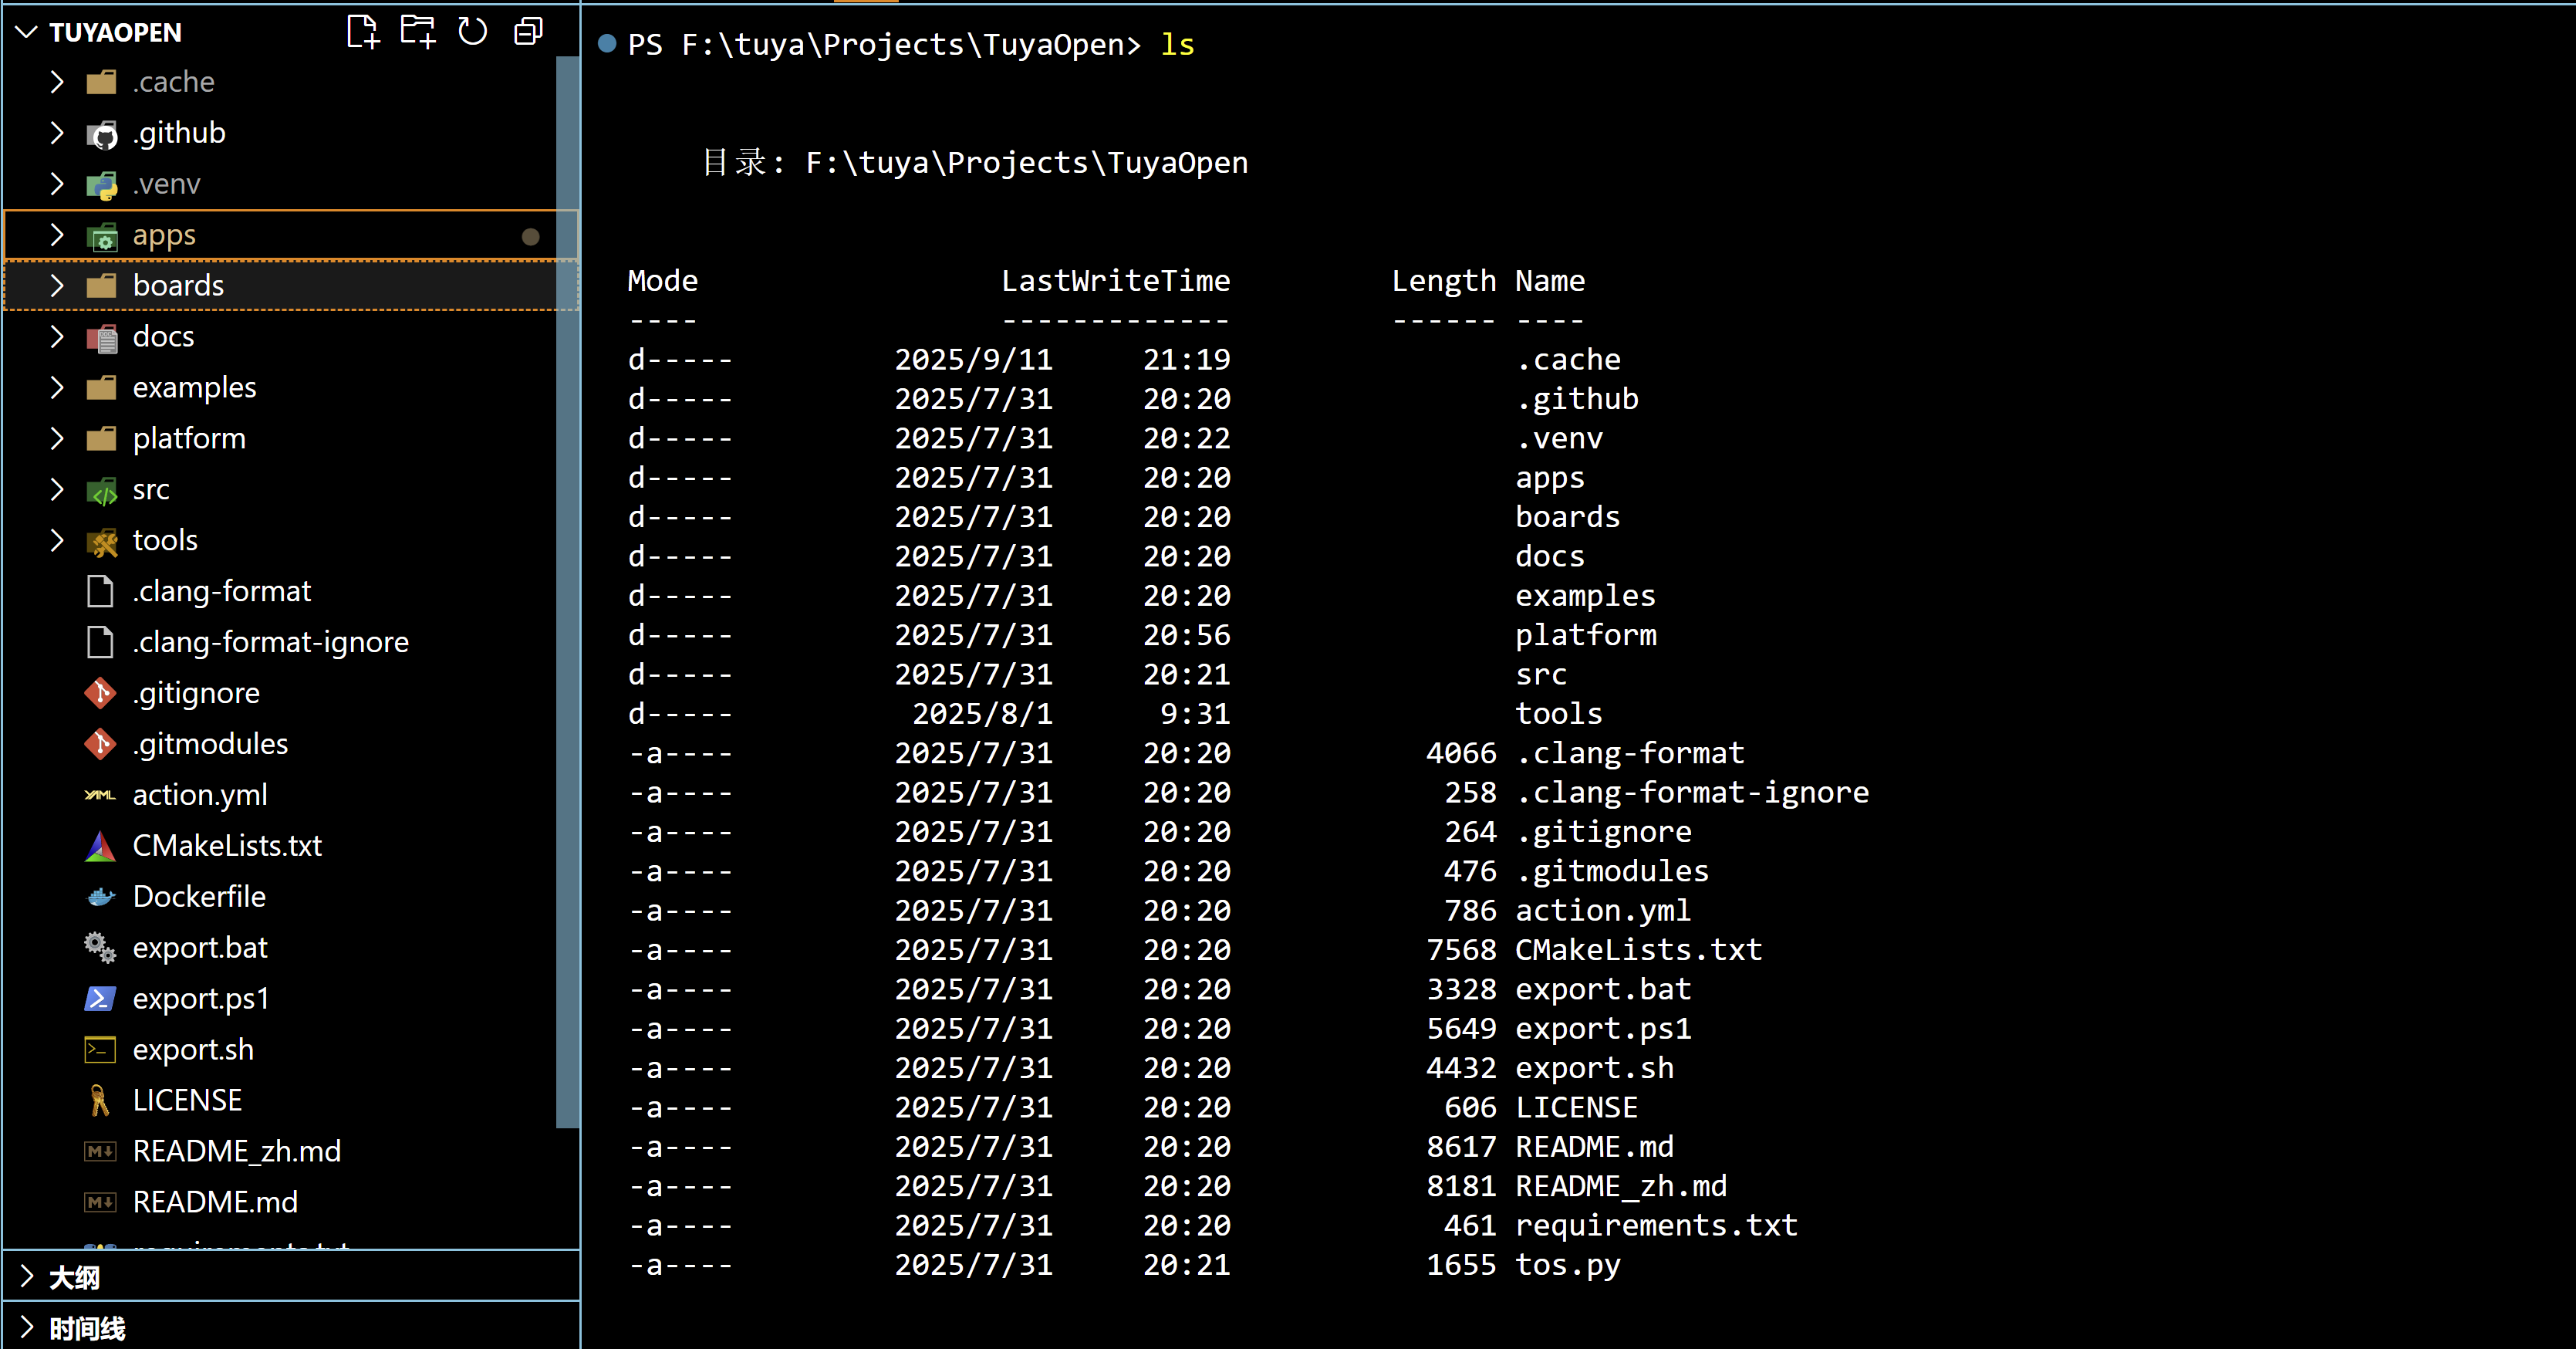Click the CMakeLists.txt triangle icon

click(100, 846)
